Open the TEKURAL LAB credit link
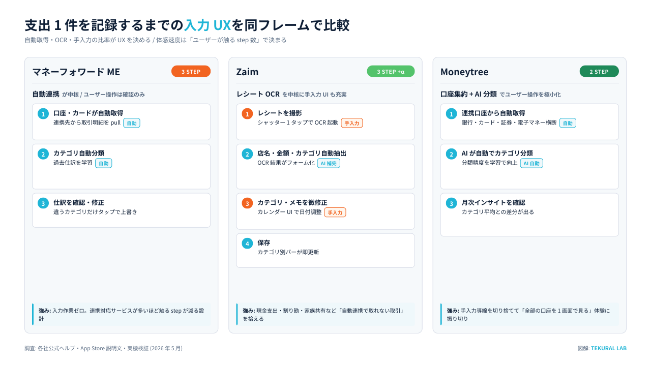Image resolution: width=651 pixels, height=366 pixels. 609,348
